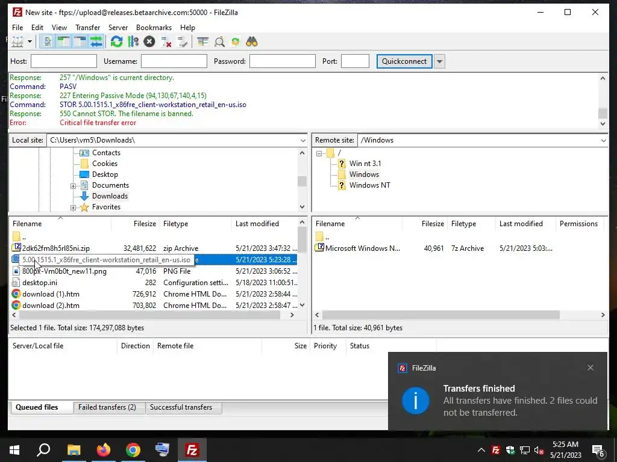Open the Site Manager icon
Screen dimensions: 617x462
click(x=17, y=42)
